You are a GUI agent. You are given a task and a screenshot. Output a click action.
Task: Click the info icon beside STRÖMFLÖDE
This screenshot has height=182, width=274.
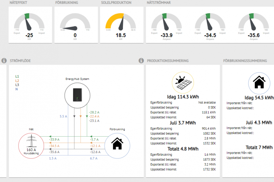(4, 60)
